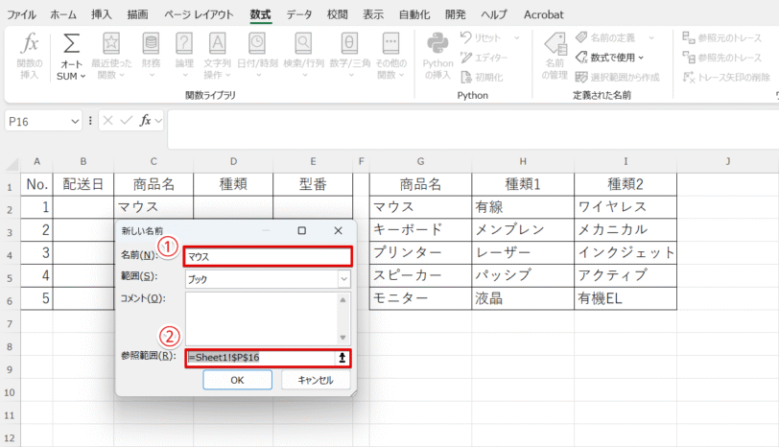
Task: Switch to the ホーム tab
Action: (x=63, y=14)
